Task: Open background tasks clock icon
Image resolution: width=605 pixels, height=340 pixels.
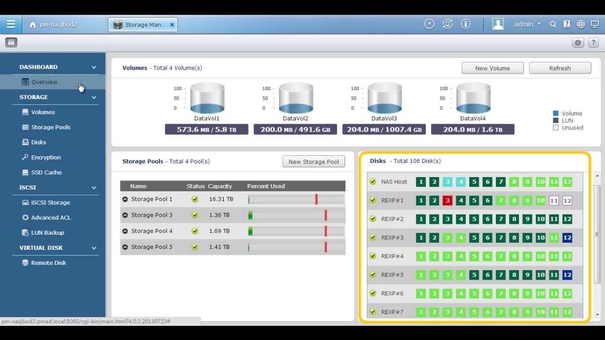Action: [429, 24]
